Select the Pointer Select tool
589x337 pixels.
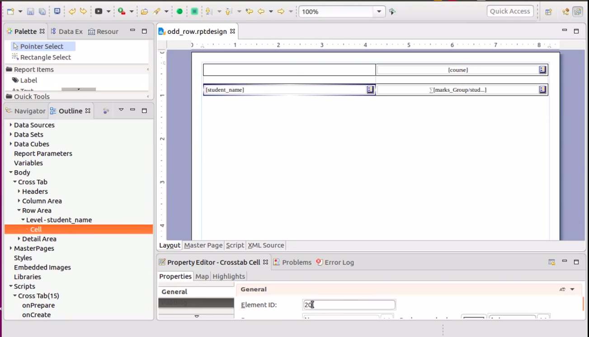(42, 46)
